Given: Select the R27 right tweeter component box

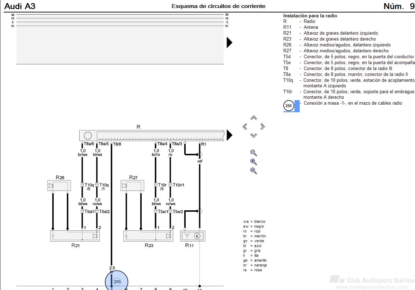Looking at the screenshot, I should [132, 185].
